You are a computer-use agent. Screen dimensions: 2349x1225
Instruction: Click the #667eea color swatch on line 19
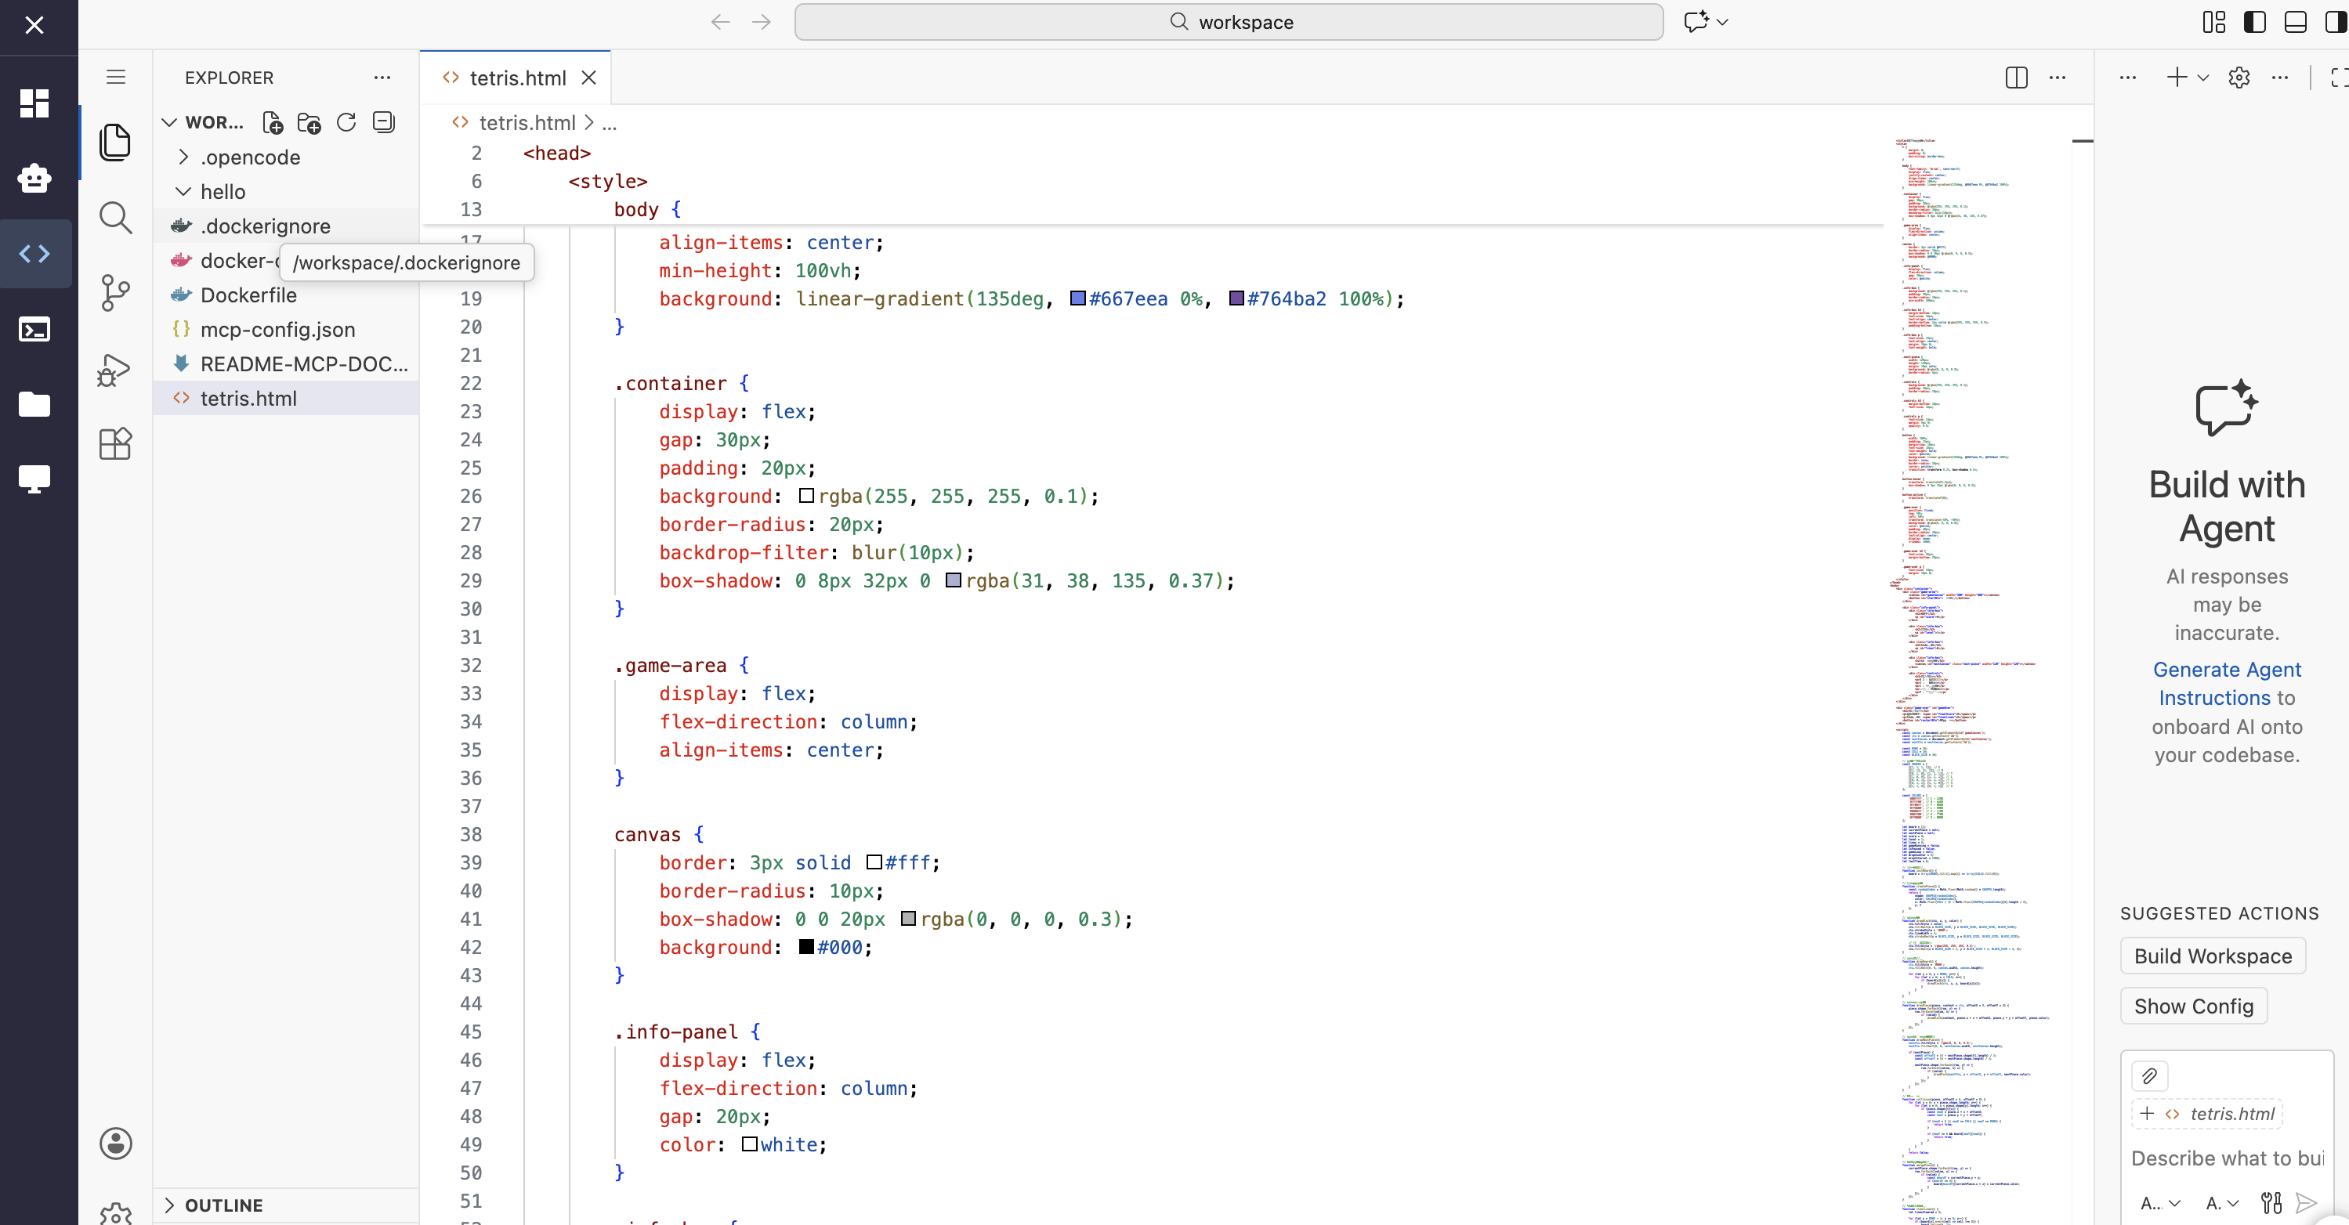(1077, 298)
